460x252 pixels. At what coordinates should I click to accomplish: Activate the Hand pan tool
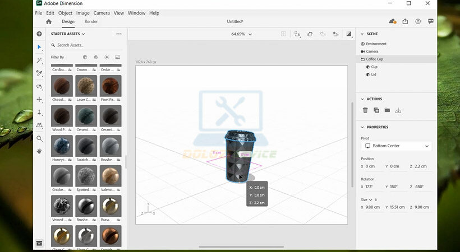point(39,151)
